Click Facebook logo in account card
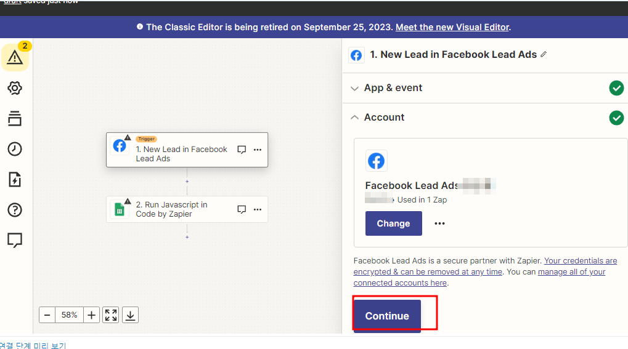This screenshot has height=349, width=628. (x=376, y=161)
